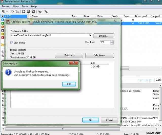Toggle the snail speed limit icon
The height and width of the screenshot is (135, 162).
tap(40, 12)
